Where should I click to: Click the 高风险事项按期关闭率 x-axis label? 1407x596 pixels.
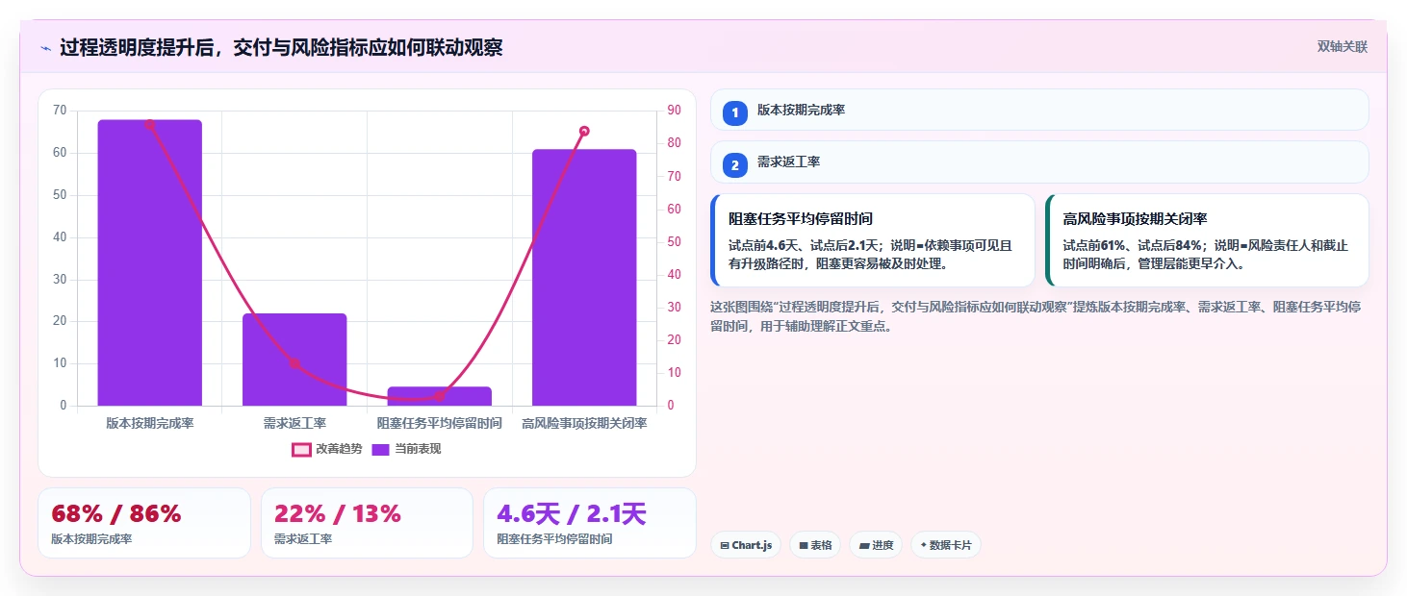click(584, 423)
